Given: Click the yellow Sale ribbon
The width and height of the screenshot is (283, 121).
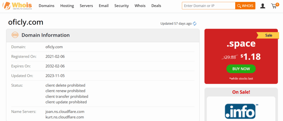Looking at the screenshot, I should click(268, 35).
